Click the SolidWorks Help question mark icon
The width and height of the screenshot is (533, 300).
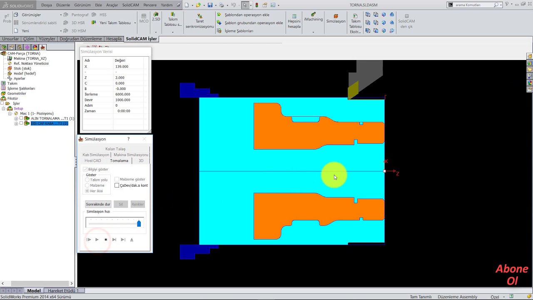pyautogui.click(x=507, y=5)
